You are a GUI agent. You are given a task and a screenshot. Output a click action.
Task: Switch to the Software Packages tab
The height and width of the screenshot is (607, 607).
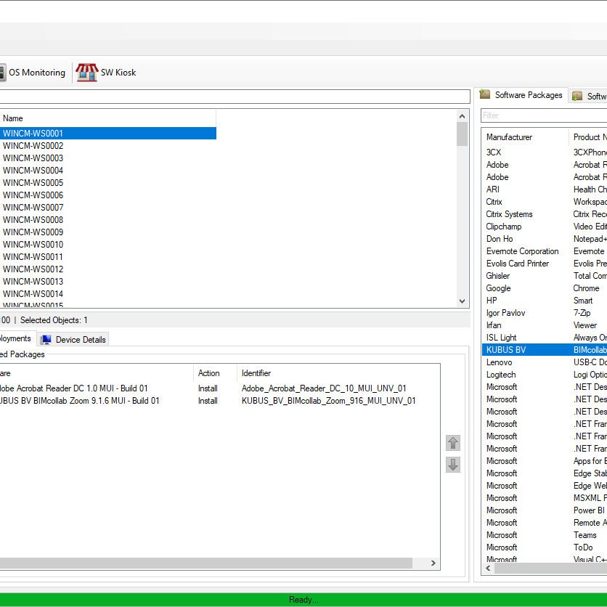pos(528,95)
